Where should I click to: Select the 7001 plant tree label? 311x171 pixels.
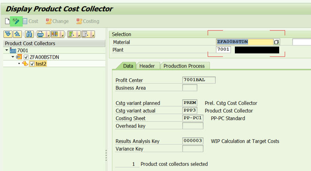(23, 51)
